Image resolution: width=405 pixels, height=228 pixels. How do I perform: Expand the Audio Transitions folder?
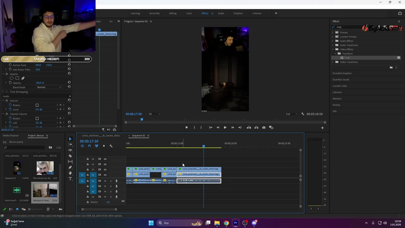[x=333, y=45]
